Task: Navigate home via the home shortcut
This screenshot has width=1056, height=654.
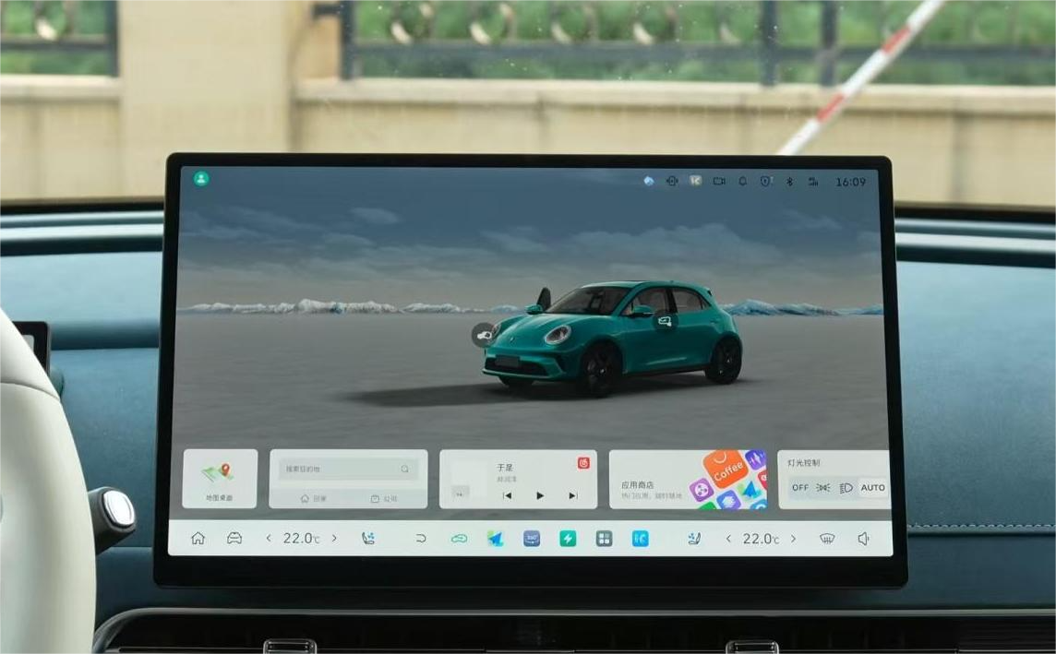Action: tap(313, 499)
